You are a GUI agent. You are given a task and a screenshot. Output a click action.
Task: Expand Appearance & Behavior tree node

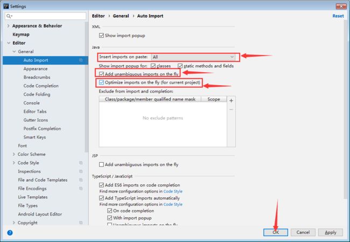[x=8, y=26]
